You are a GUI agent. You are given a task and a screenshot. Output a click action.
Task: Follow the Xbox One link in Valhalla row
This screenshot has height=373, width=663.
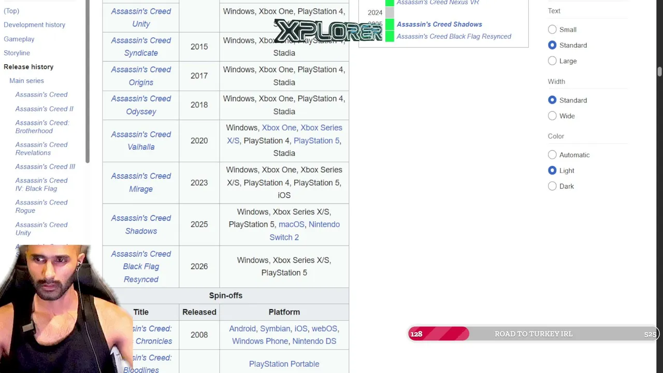pyautogui.click(x=279, y=127)
